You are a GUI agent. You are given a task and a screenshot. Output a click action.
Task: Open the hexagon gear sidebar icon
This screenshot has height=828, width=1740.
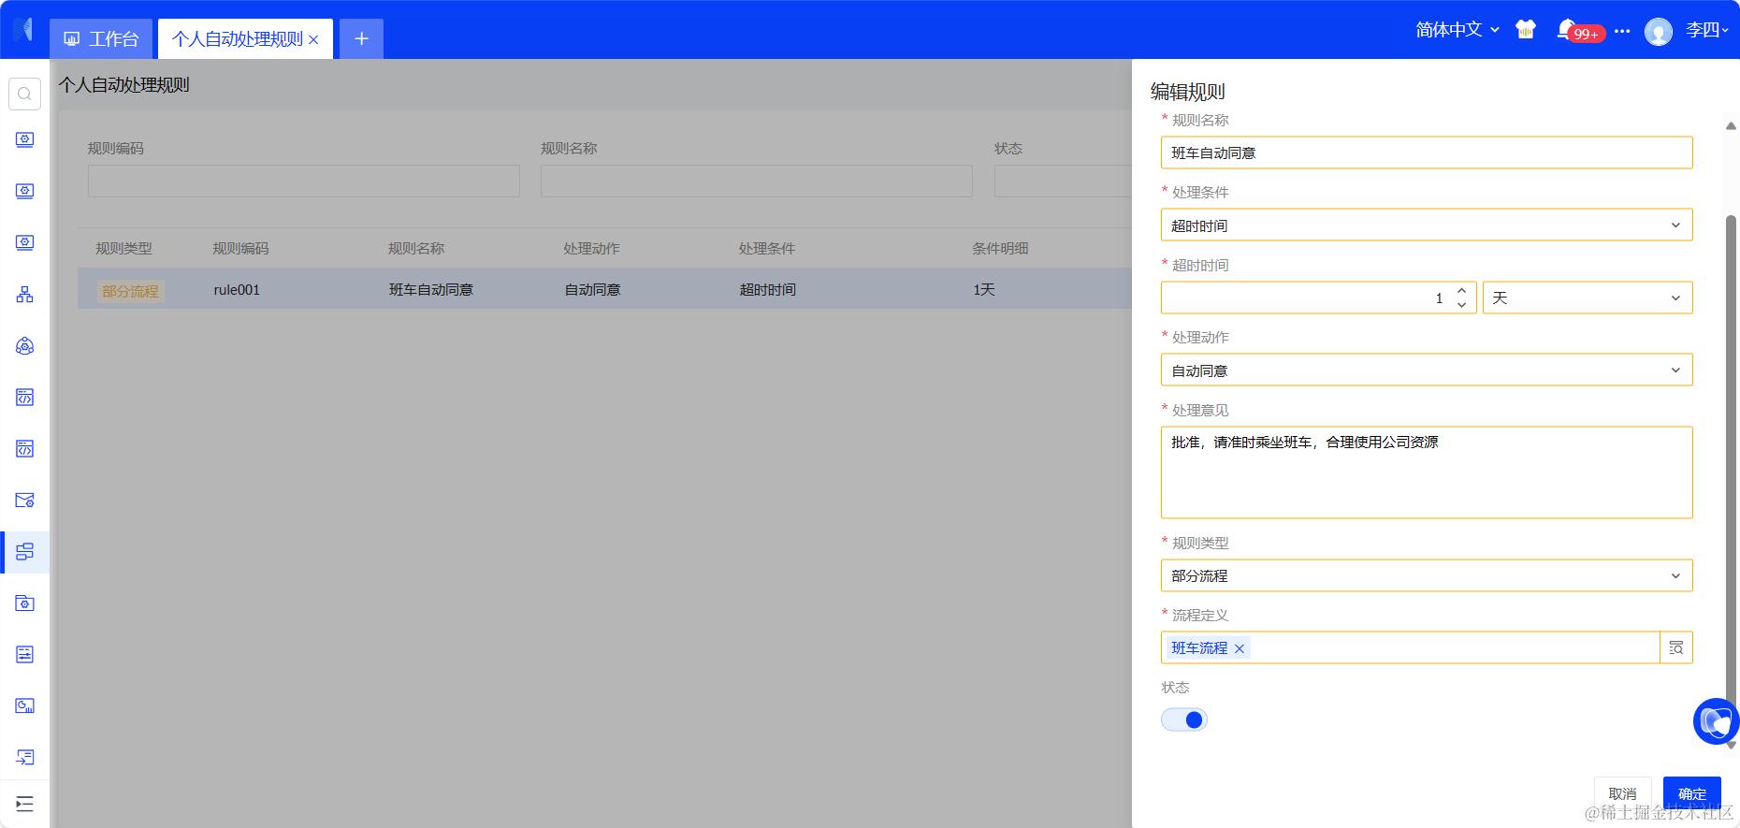point(25,346)
